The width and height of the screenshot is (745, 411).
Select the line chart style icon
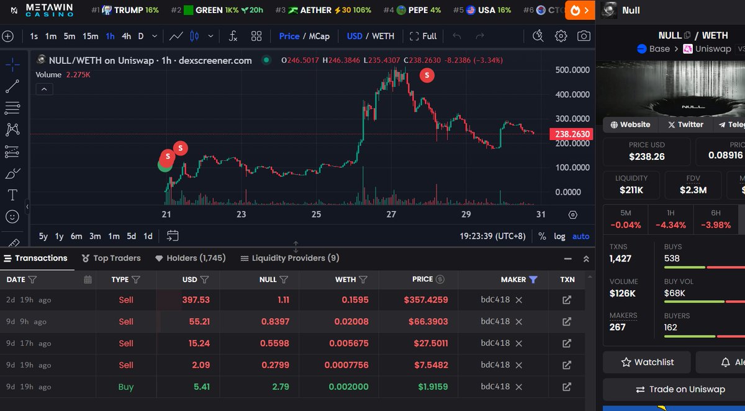[x=176, y=36]
